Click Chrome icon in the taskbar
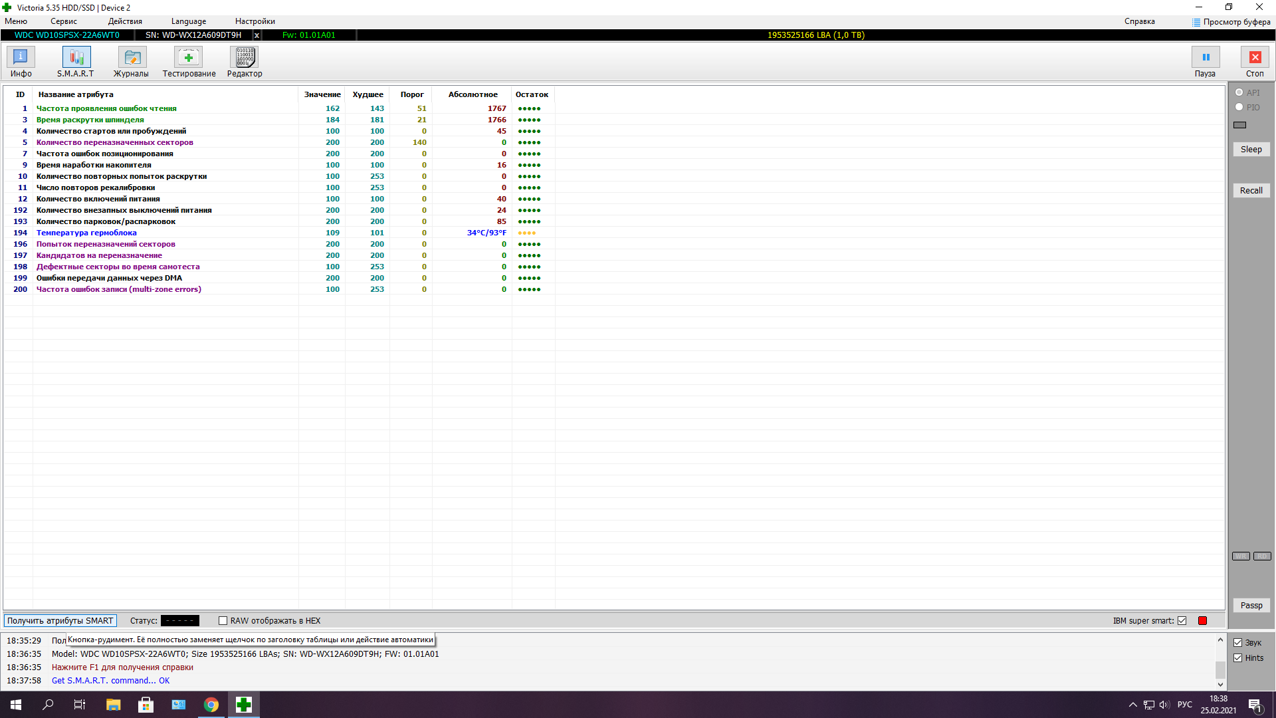This screenshot has width=1276, height=718. click(x=211, y=705)
